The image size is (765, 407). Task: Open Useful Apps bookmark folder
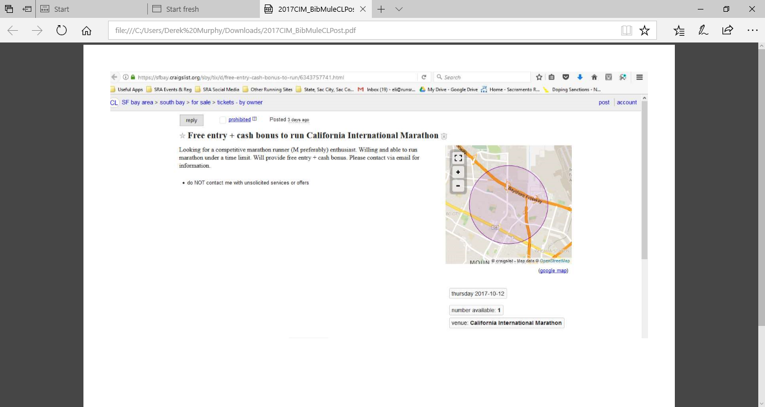127,89
